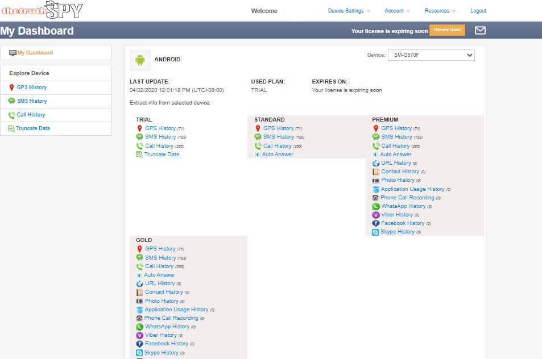Open the STANDARD Call History link
The image size is (542, 359).
277,145
